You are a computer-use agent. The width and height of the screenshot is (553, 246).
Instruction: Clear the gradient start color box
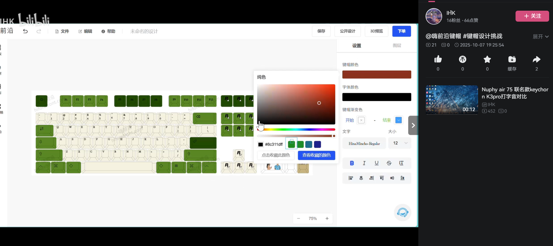tap(361, 120)
